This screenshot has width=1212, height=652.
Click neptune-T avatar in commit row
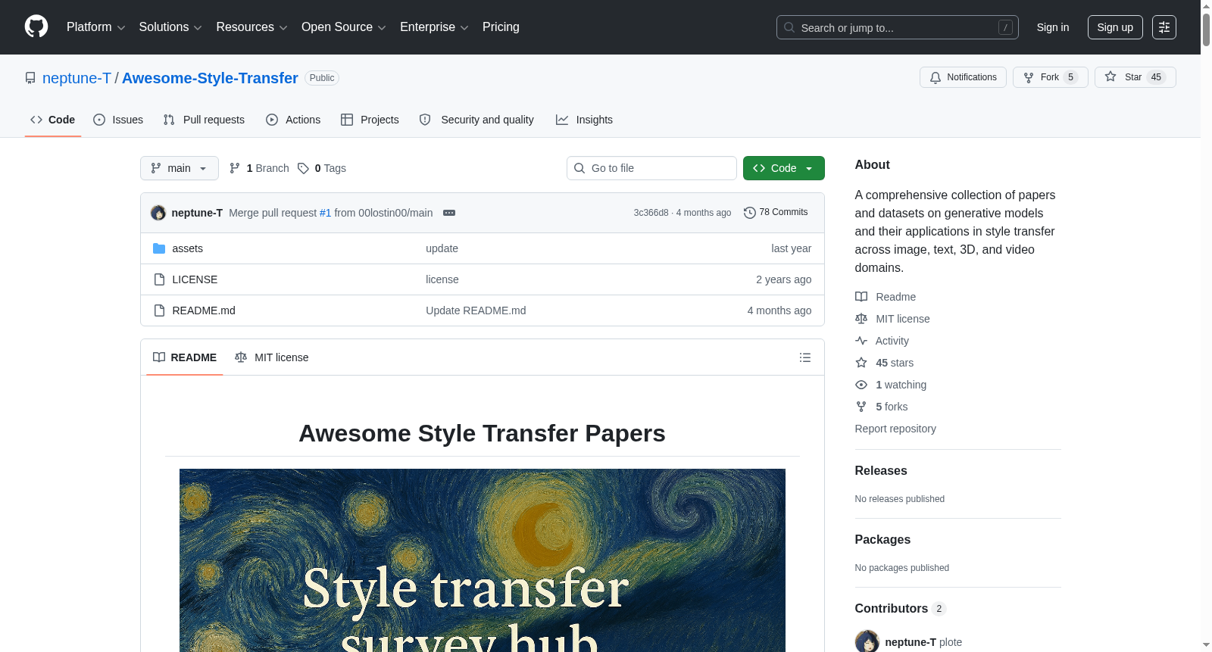(x=158, y=213)
